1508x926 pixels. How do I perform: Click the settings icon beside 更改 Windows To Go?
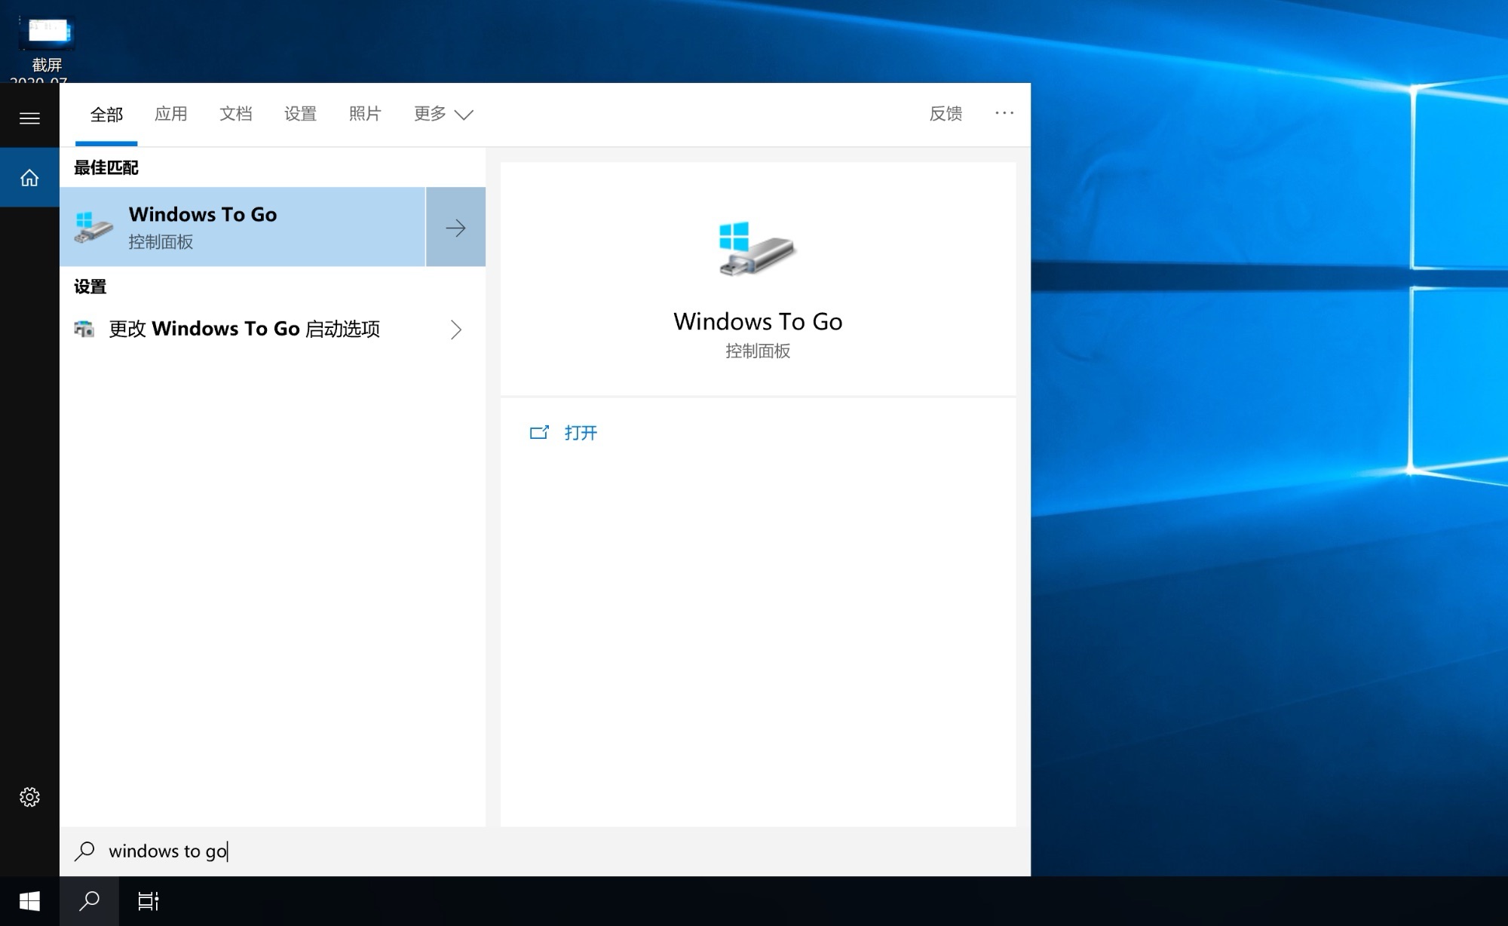(x=84, y=329)
